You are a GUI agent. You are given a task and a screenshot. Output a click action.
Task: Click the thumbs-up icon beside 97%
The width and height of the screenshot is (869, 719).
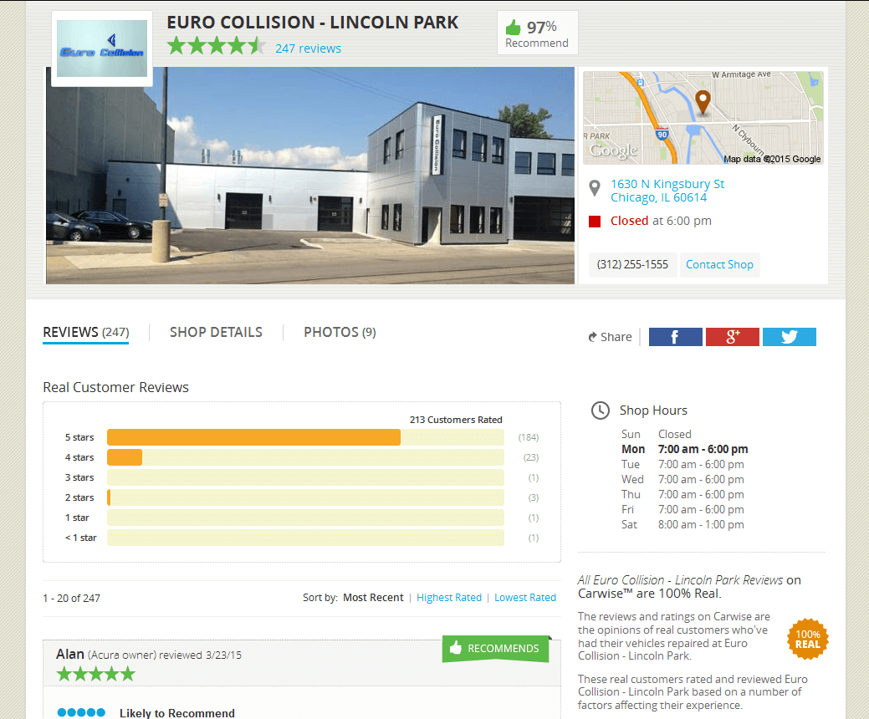click(x=514, y=27)
